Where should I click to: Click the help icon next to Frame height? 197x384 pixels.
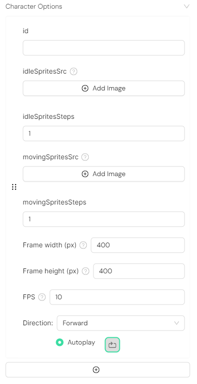tap(86, 271)
